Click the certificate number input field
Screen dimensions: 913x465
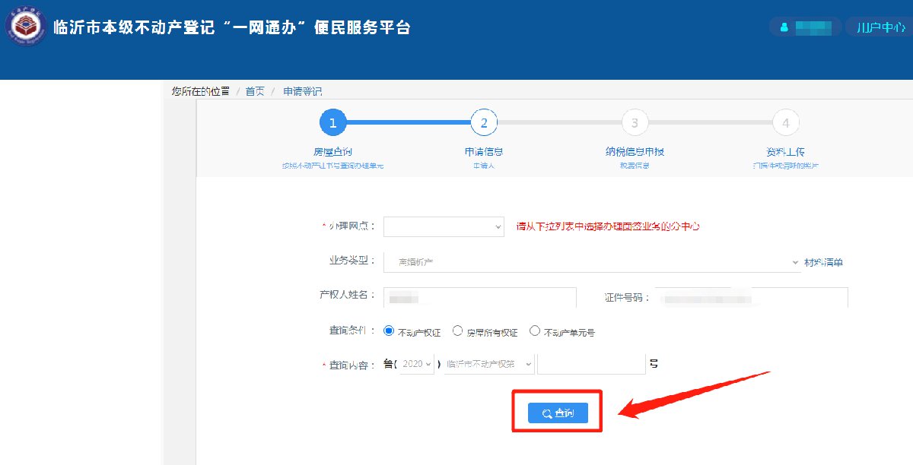(x=591, y=364)
